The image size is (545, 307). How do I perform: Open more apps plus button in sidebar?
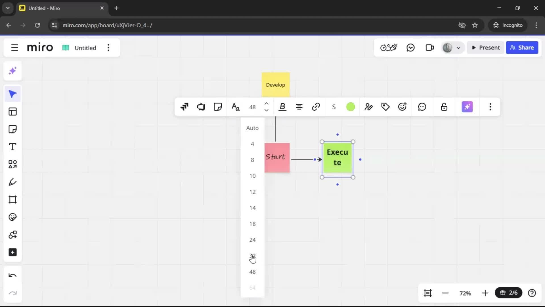click(x=12, y=252)
